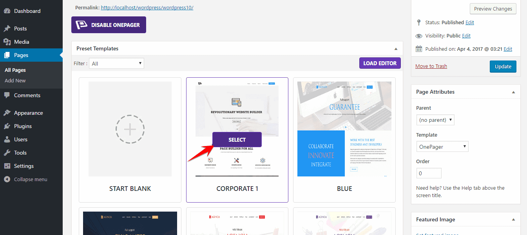
Task: Open Add New under Pages
Action: click(x=15, y=80)
